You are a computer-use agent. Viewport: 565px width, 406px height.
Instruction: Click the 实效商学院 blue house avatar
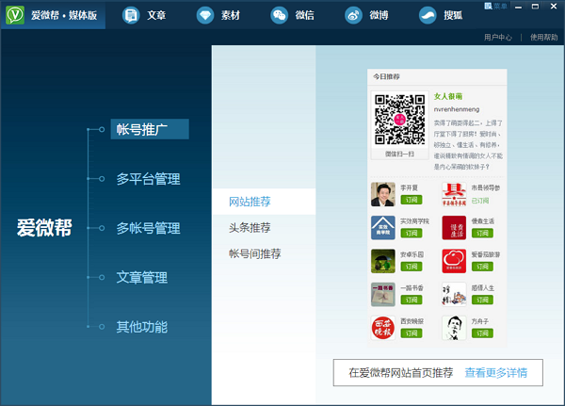tap(383, 228)
